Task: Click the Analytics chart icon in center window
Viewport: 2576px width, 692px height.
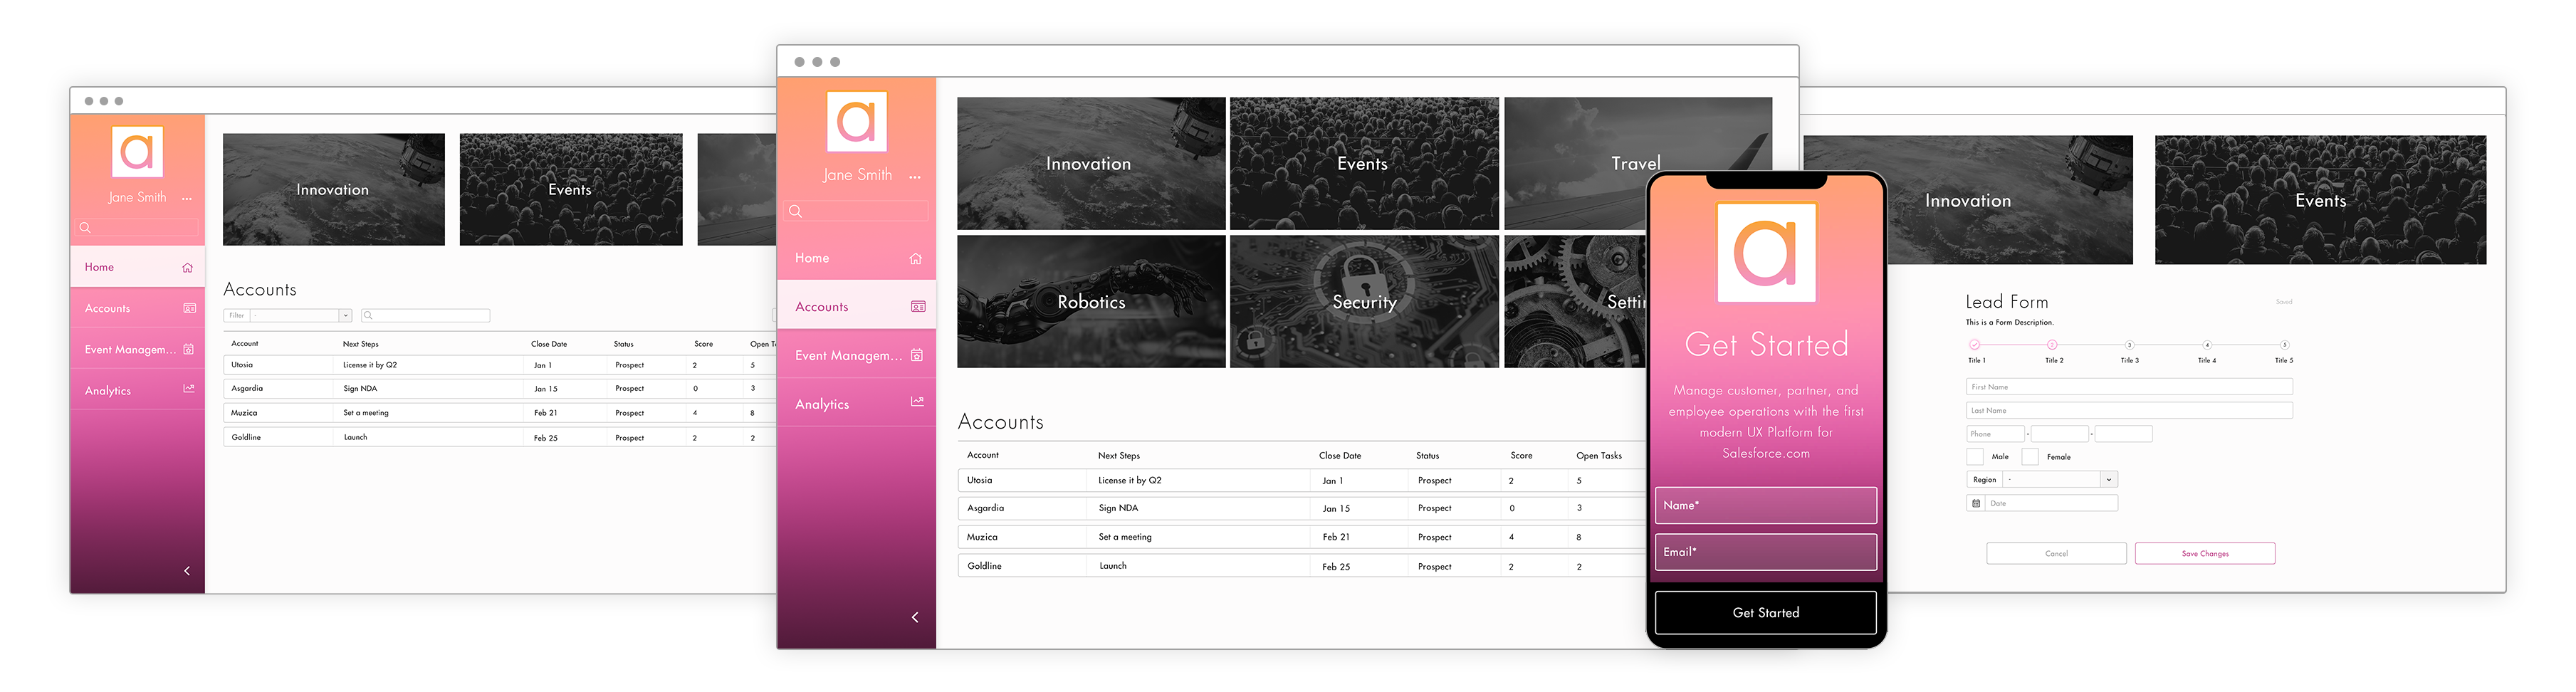Action: pos(917,402)
